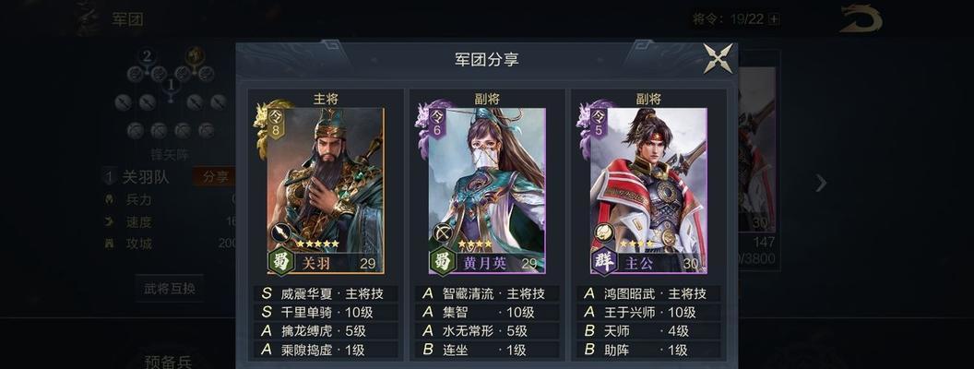974x369 pixels.
Task: Select the 千里单骑 skill row
Action: coord(327,312)
